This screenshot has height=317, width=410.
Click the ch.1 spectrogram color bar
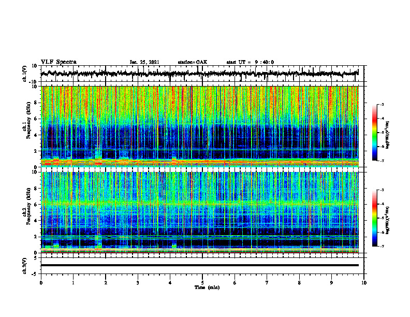pyautogui.click(x=374, y=133)
